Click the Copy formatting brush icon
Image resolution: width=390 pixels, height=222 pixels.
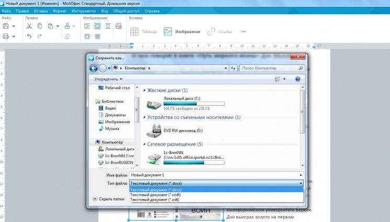pos(67,26)
